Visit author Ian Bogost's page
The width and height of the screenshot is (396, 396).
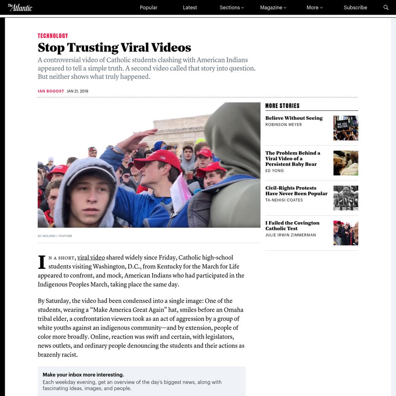(51, 91)
